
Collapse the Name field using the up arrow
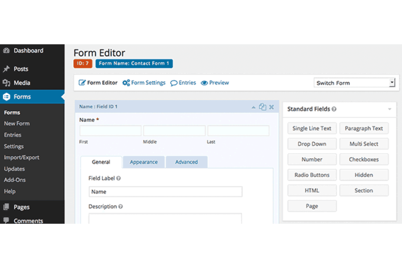pos(253,108)
